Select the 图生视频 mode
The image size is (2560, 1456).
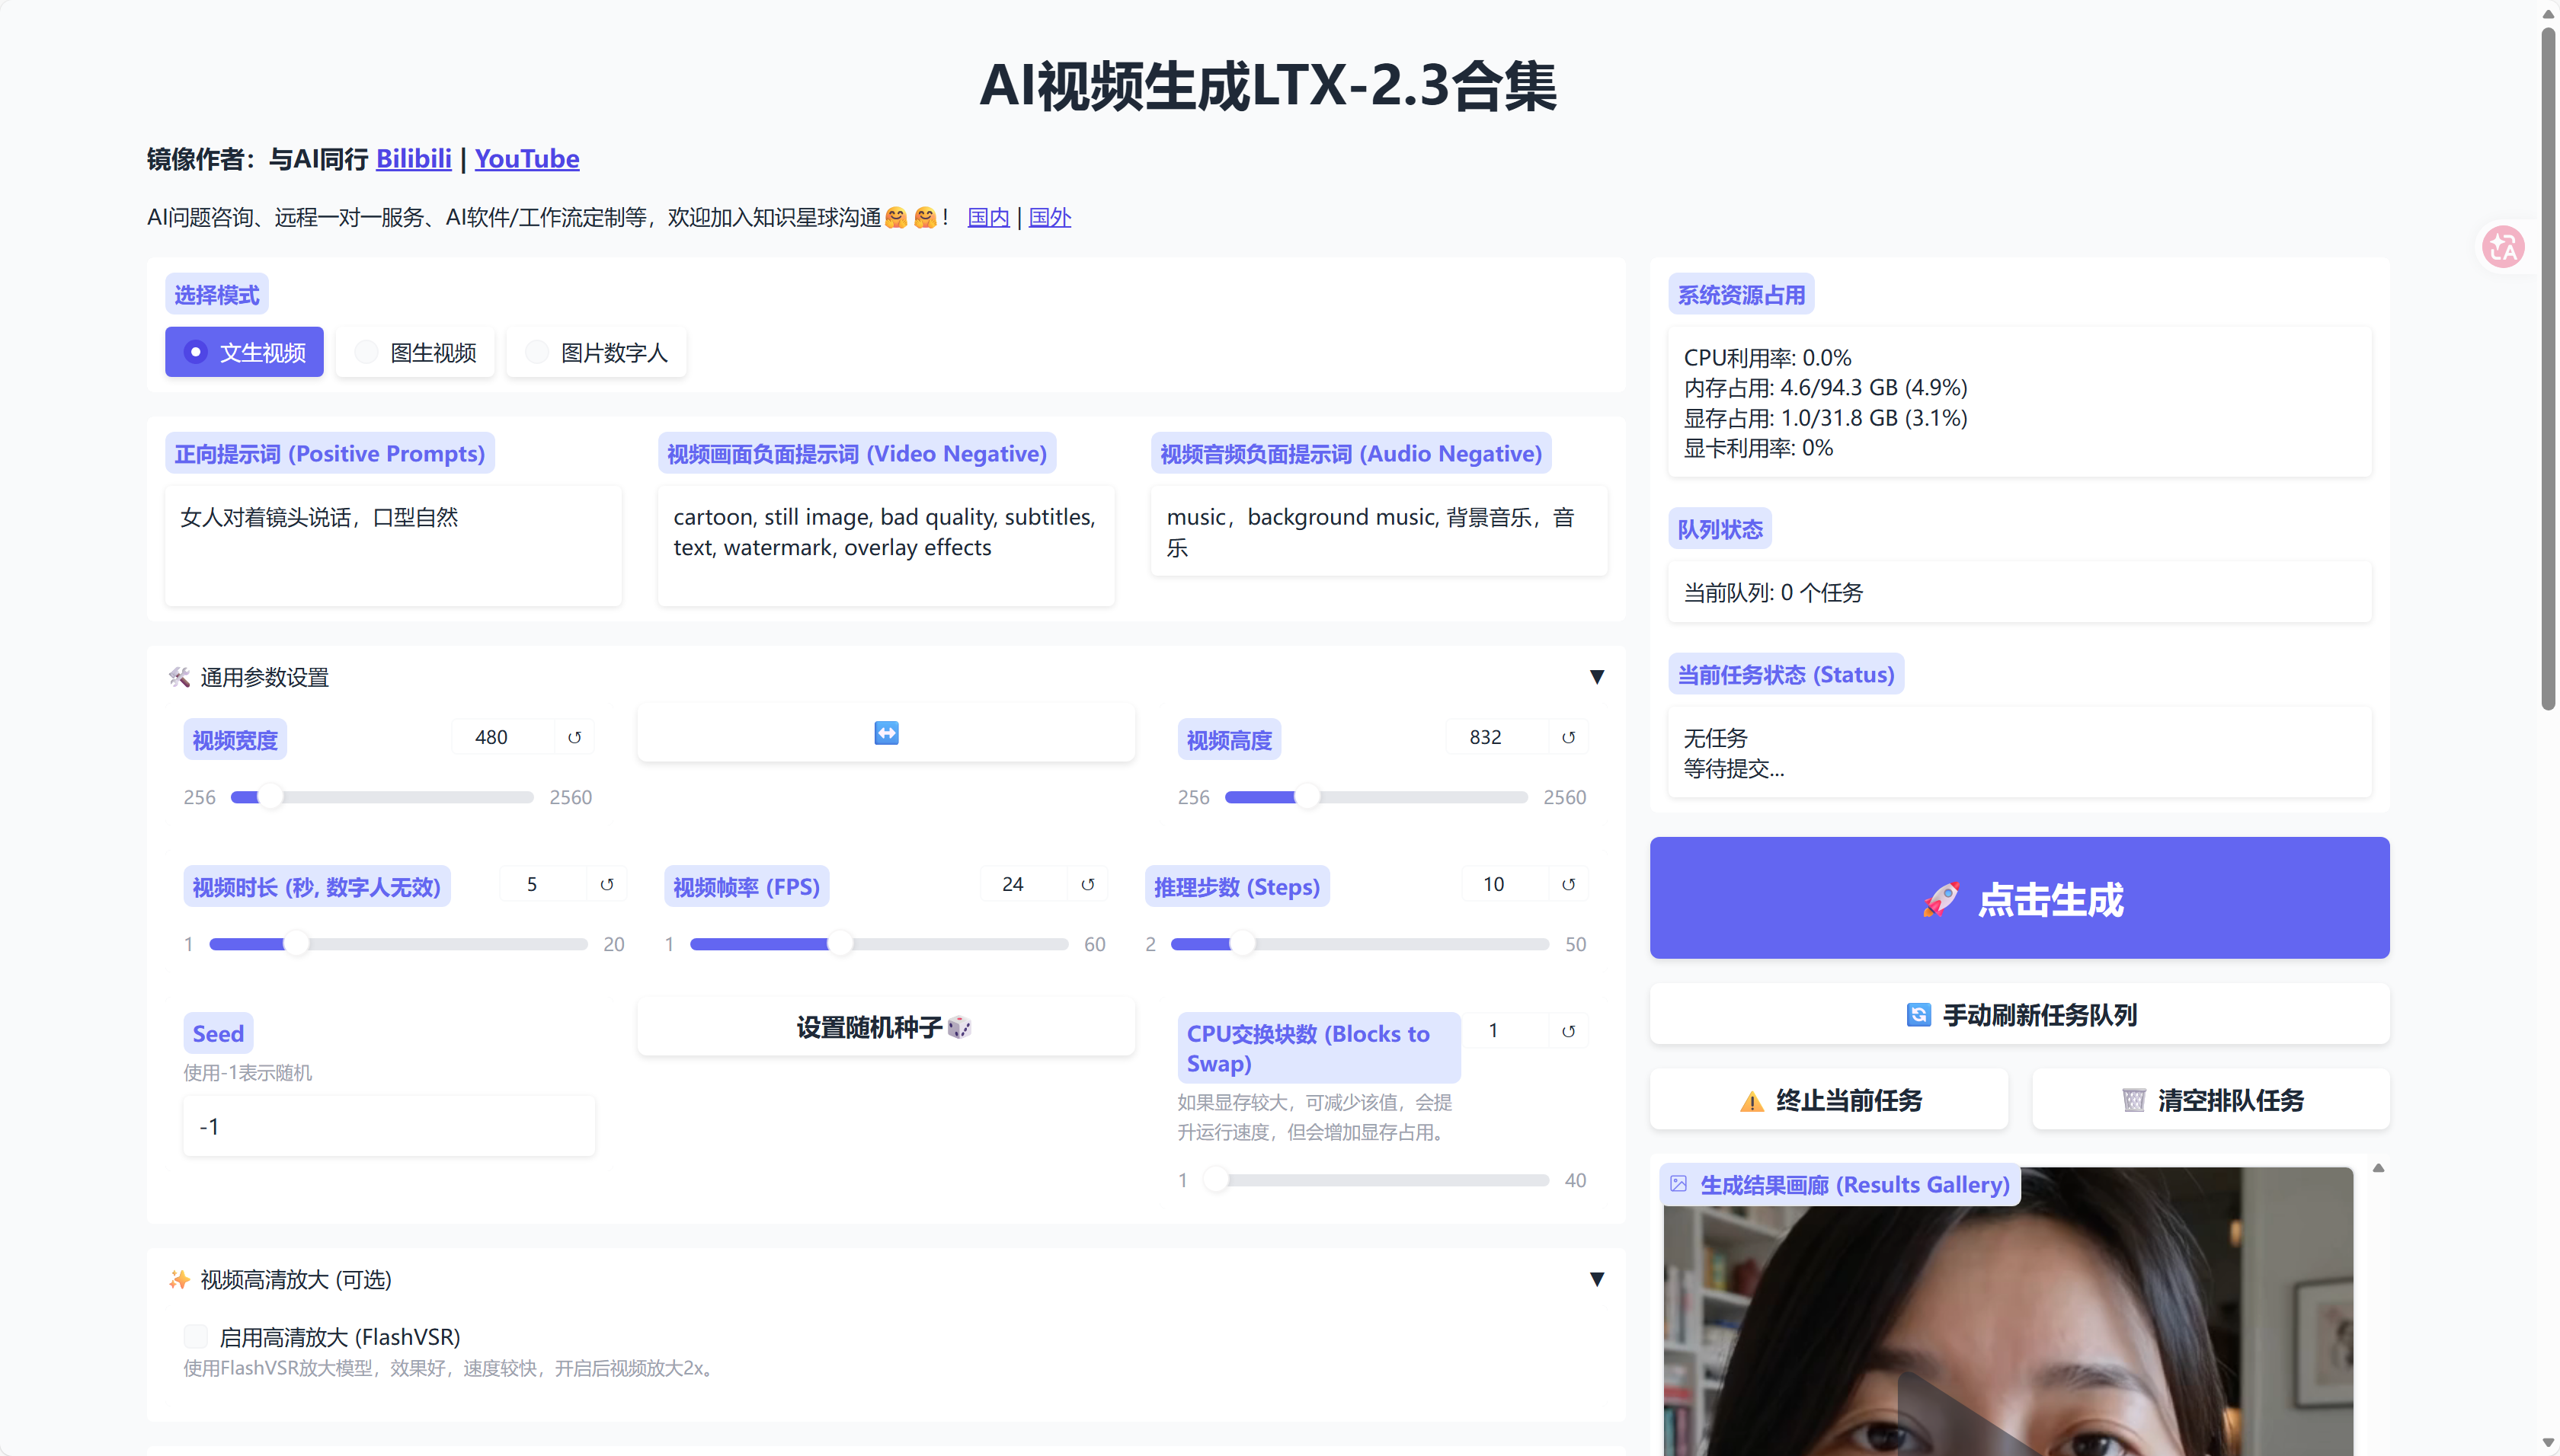pyautogui.click(x=415, y=352)
